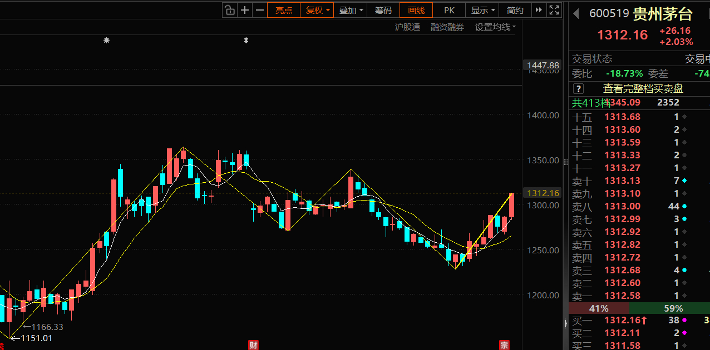Open the 显示 display dropdown

(482, 10)
